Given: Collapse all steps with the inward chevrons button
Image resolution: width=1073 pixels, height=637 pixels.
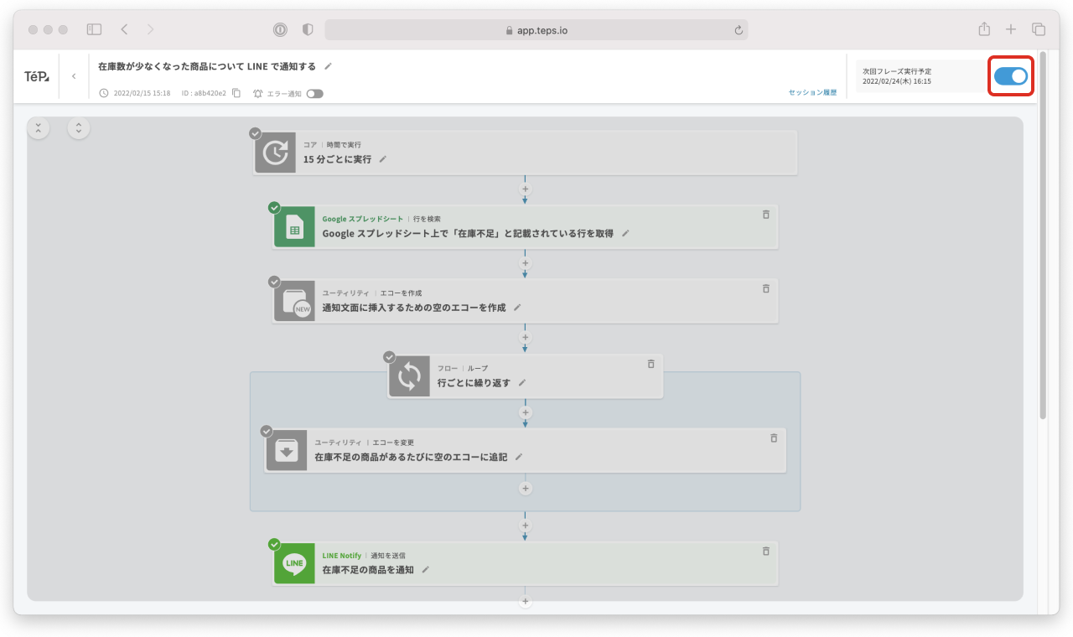Looking at the screenshot, I should point(39,128).
